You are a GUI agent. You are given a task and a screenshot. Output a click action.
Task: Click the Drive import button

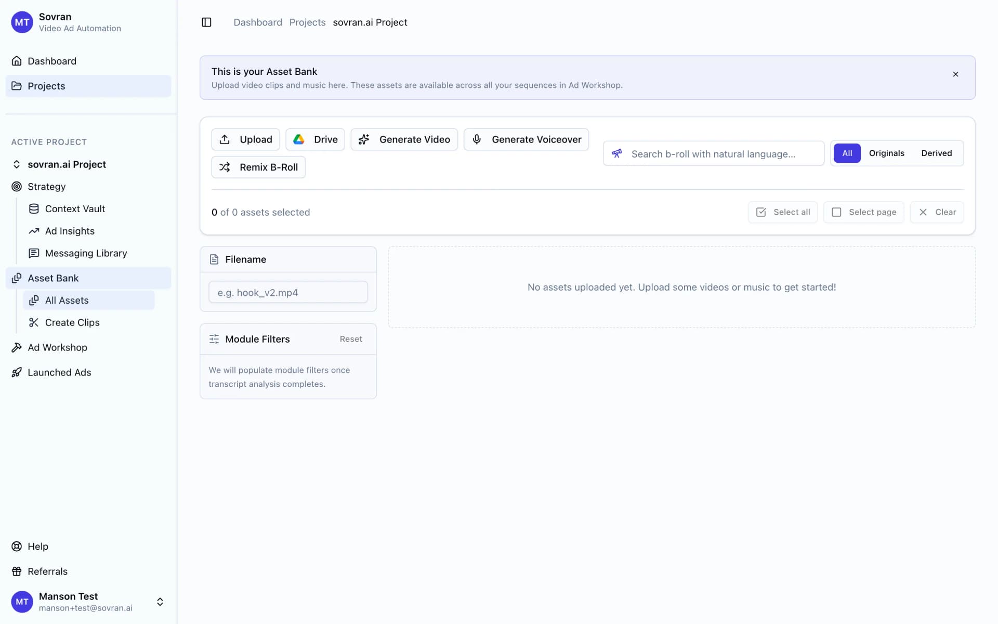(x=315, y=139)
